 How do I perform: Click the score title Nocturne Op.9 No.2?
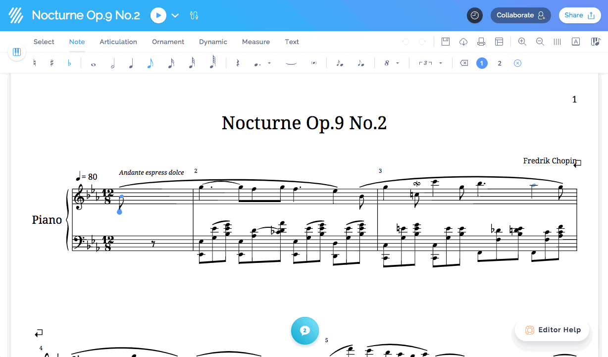coord(304,123)
